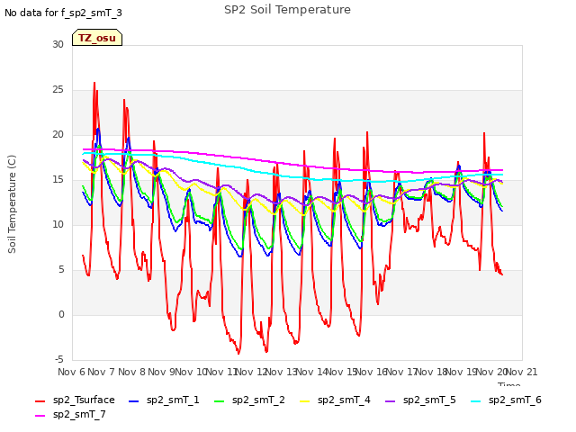Click the 25 y-axis tick label
The width and height of the screenshot is (576, 432).
(58, 90)
